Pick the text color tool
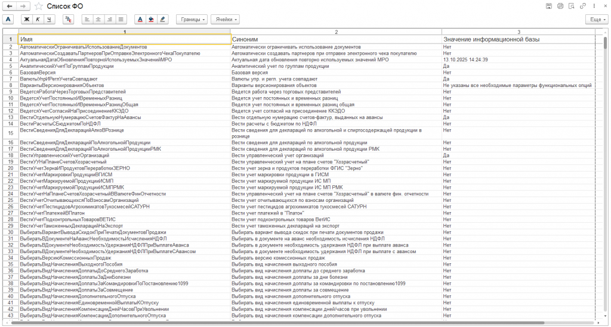The image size is (611, 327). pyautogui.click(x=140, y=19)
